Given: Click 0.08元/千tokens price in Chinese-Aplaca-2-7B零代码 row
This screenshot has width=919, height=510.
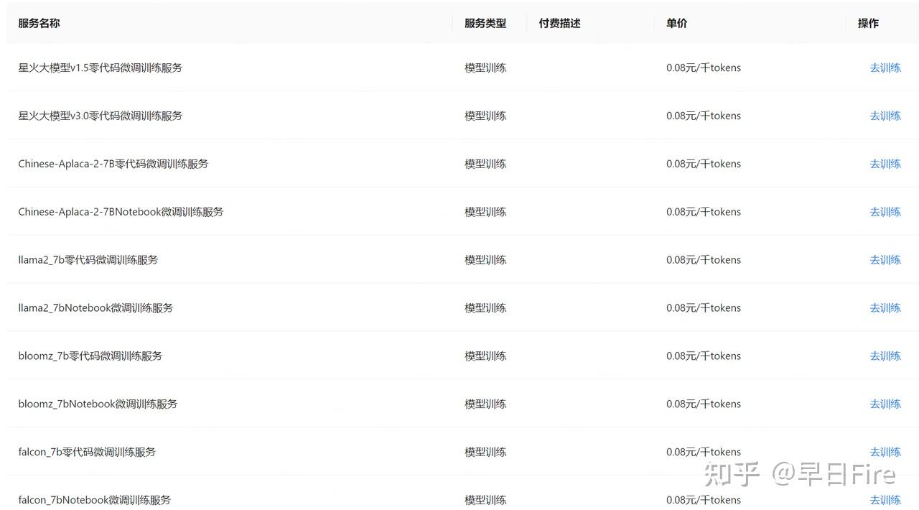Looking at the screenshot, I should 704,164.
